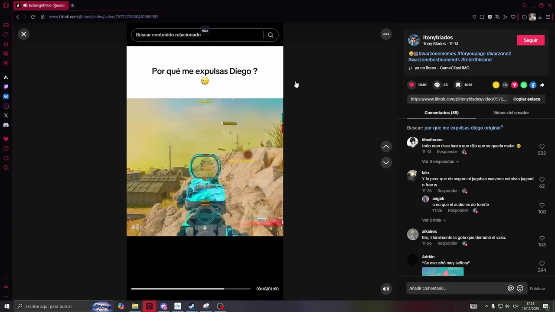Image resolution: width=555 pixels, height=312 pixels.
Task: Open comments bubble icon showing 55
Action: point(437,85)
